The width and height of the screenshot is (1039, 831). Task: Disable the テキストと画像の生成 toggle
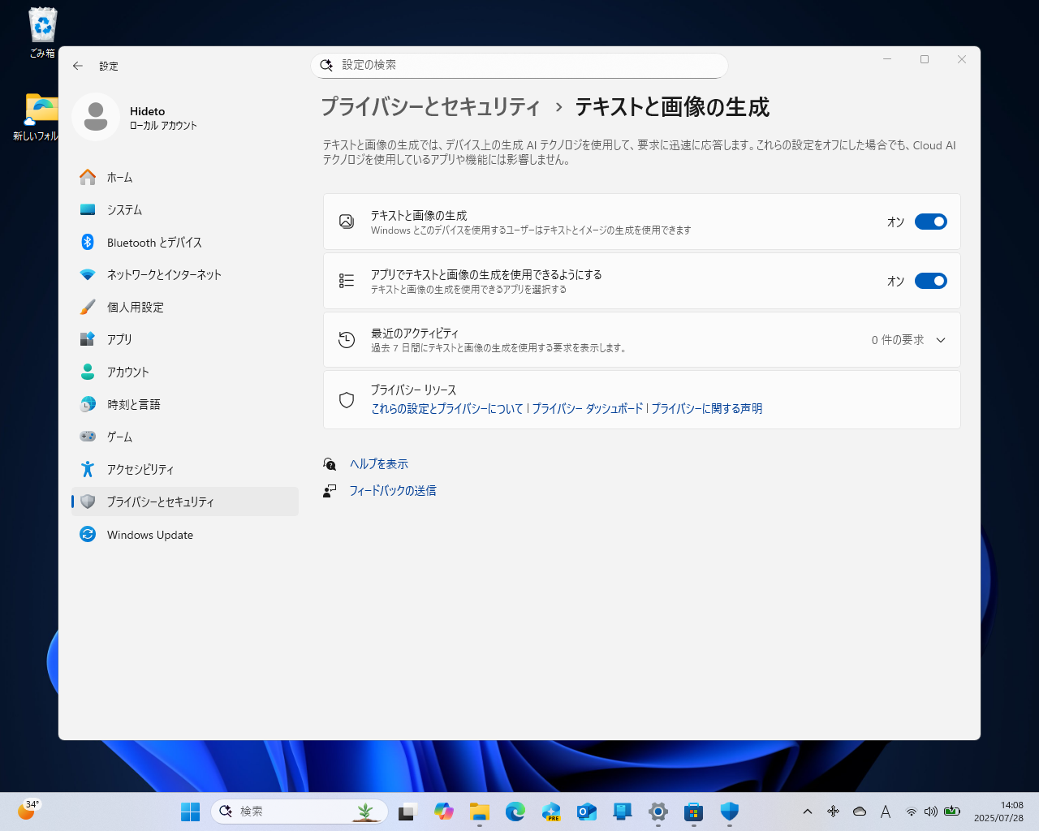(x=930, y=221)
